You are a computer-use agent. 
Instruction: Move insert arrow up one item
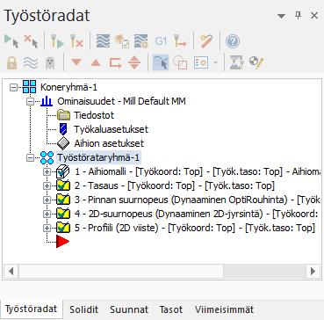coord(96,62)
